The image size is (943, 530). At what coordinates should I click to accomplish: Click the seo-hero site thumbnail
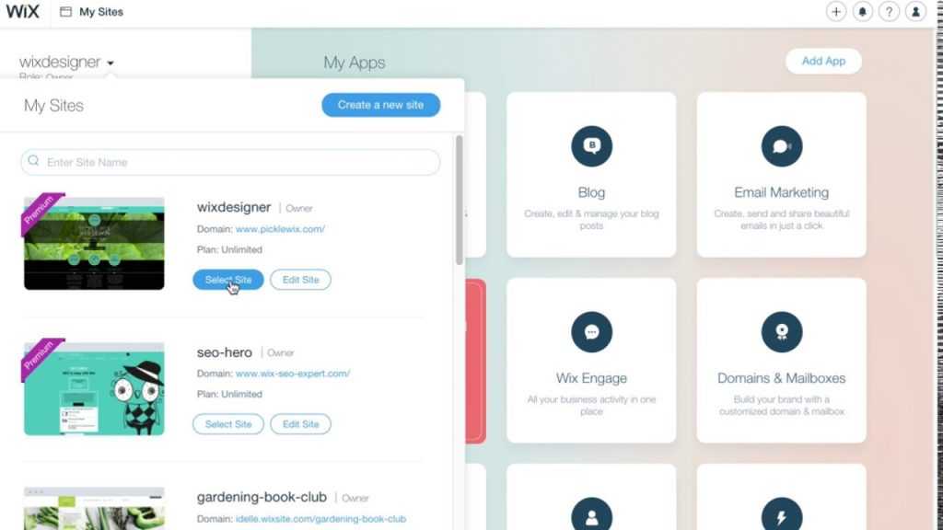(x=94, y=387)
